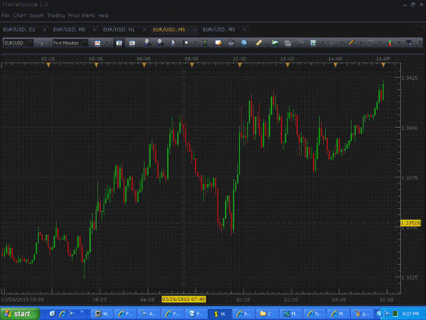This screenshot has height=320, width=426.
Task: Select the cursor pointer tool
Action: 173,43
